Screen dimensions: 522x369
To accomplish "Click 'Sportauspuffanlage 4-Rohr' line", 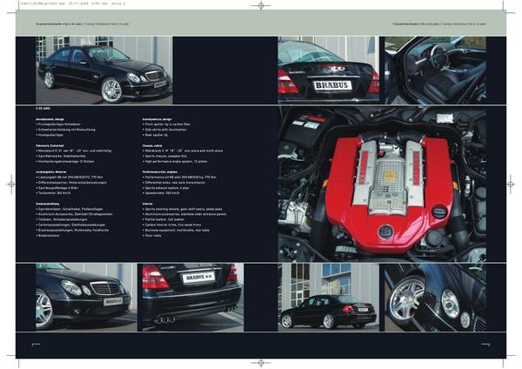I will [58, 188].
